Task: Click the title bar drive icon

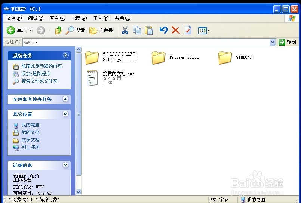Action: 6,9
